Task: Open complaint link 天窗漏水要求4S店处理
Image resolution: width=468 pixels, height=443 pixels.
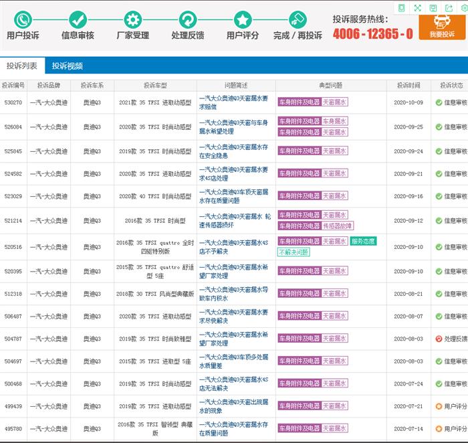Action: [233, 174]
